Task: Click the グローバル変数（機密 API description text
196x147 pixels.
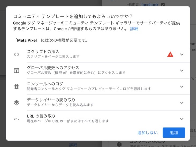Action: tap(76, 73)
